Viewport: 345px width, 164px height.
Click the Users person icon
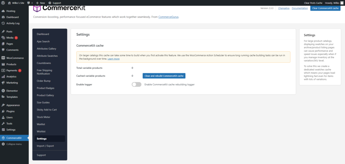click(x=3, y=117)
